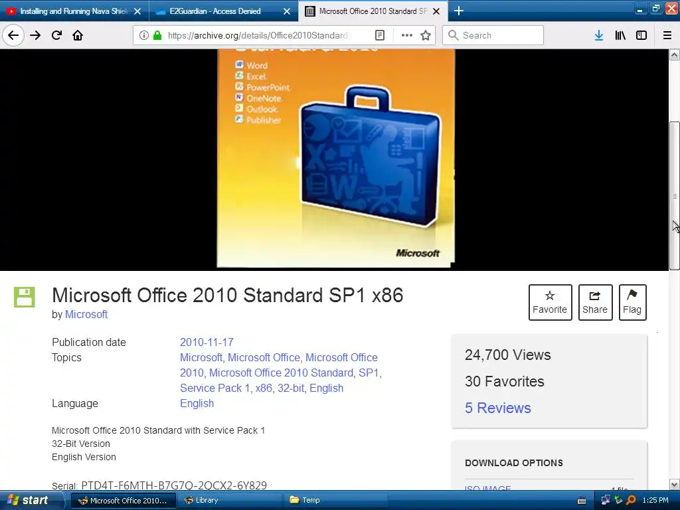Toggle the sidebar view button
Image resolution: width=680 pixels, height=510 pixels.
click(x=641, y=35)
